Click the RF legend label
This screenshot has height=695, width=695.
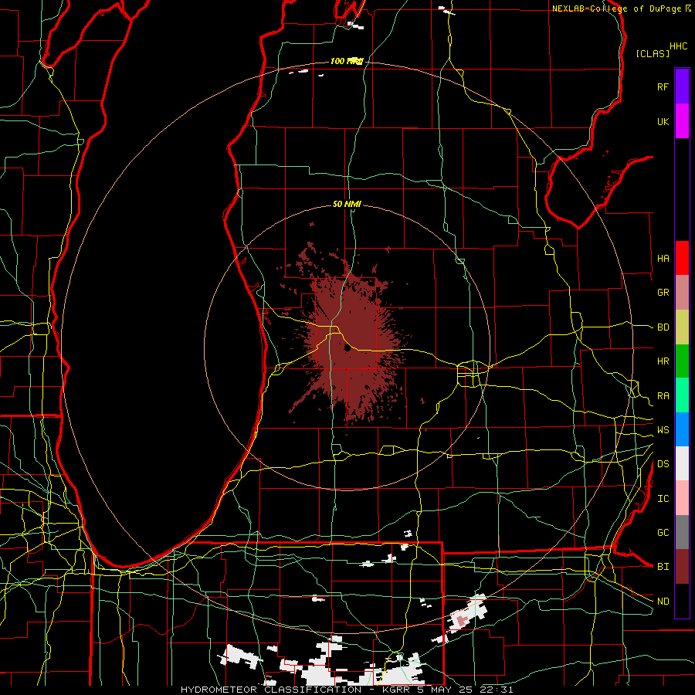pos(663,86)
